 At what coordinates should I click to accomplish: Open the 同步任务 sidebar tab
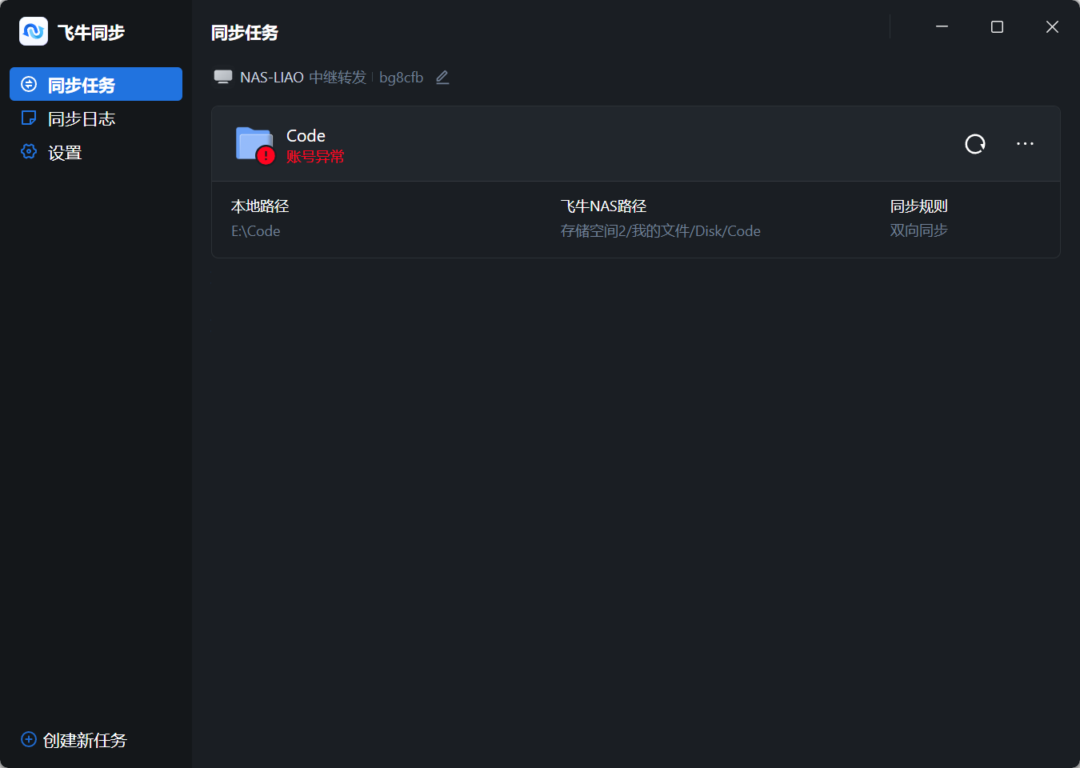tap(96, 84)
